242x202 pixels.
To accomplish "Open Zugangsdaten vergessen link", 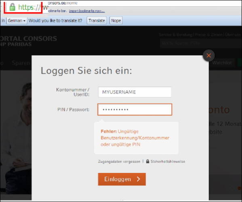I will click(119, 162).
